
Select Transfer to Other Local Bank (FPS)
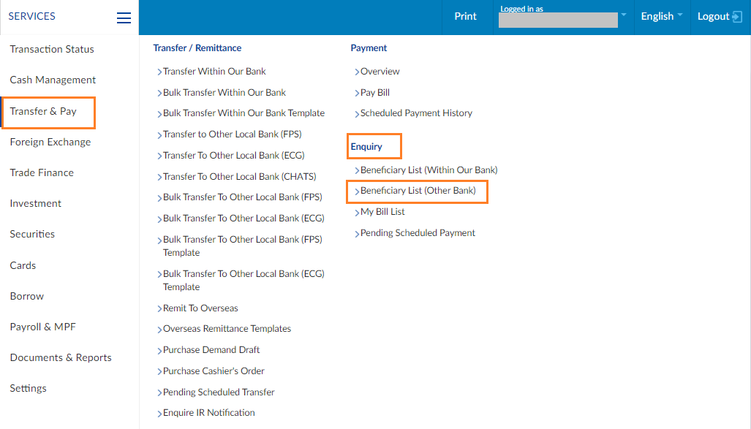pos(232,134)
